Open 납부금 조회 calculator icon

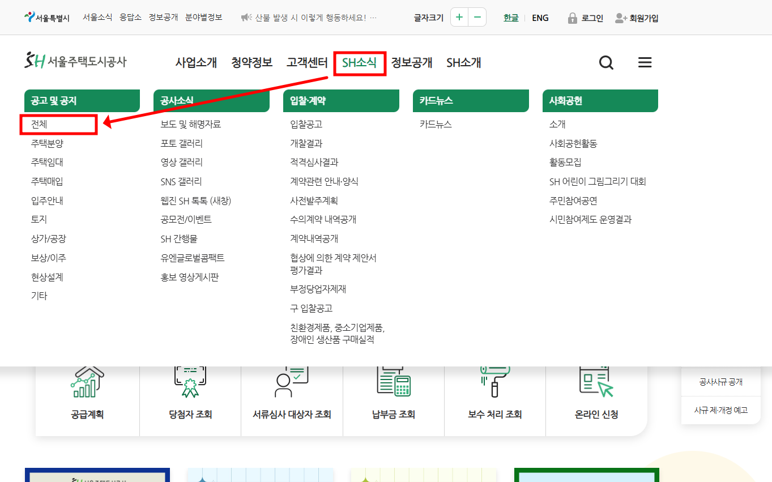tap(394, 382)
